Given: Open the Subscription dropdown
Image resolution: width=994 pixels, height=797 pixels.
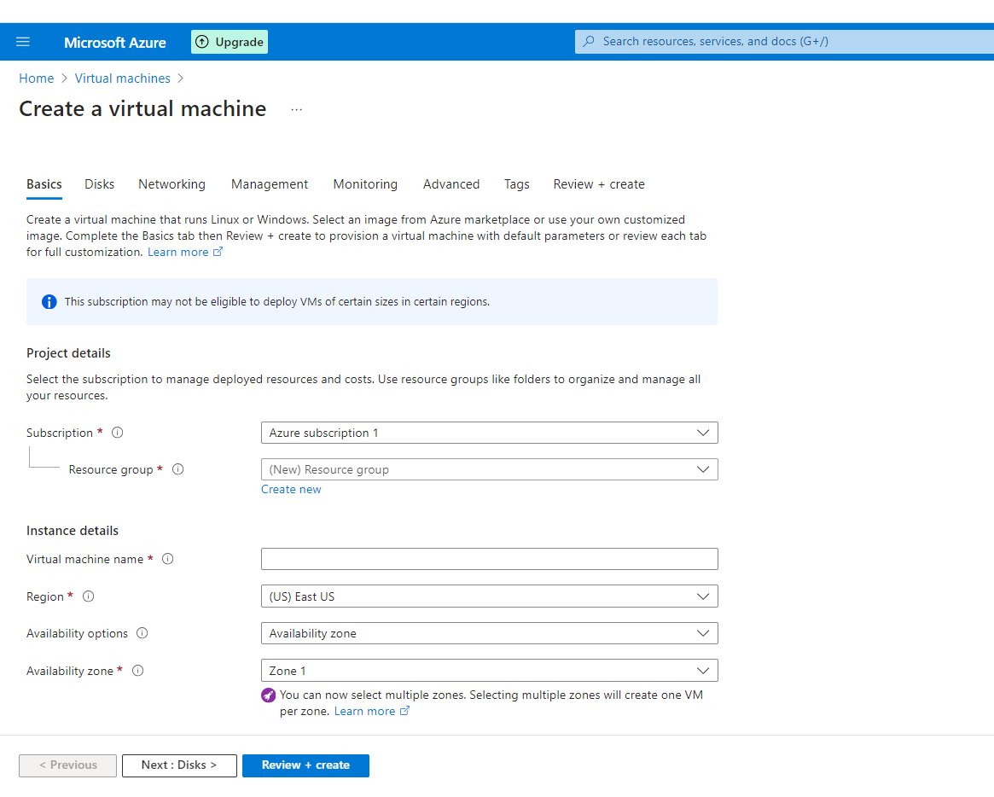Looking at the screenshot, I should click(490, 433).
